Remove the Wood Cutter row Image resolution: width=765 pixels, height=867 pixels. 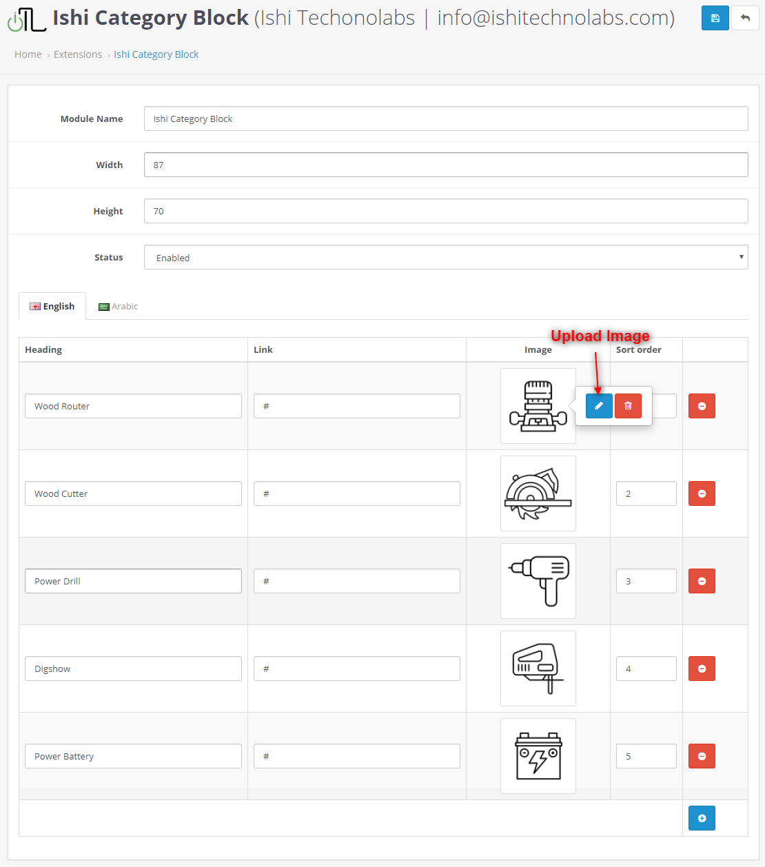pos(702,493)
